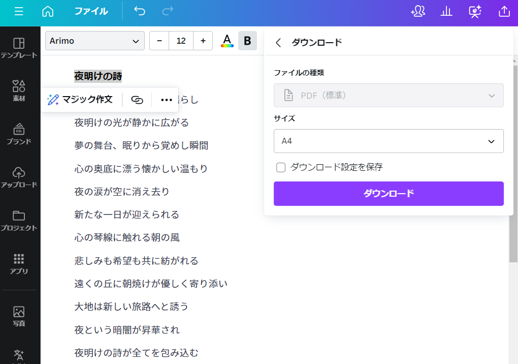
Task: Click the line 夜明けの詩が全てを包み込む
Action: pos(136,353)
